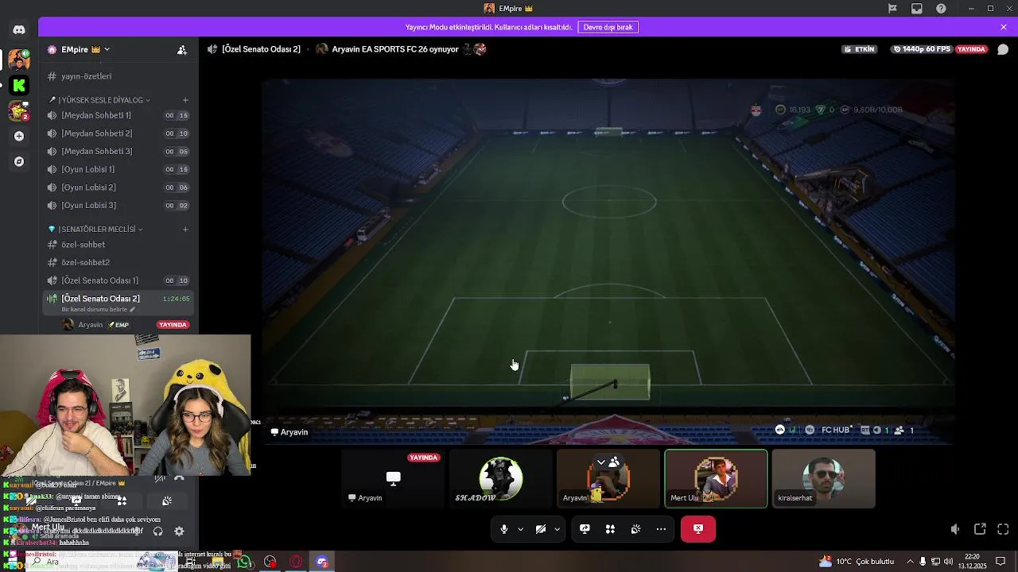This screenshot has width=1018, height=572.
Task: Click the FC HUB label in stream
Action: point(836,430)
